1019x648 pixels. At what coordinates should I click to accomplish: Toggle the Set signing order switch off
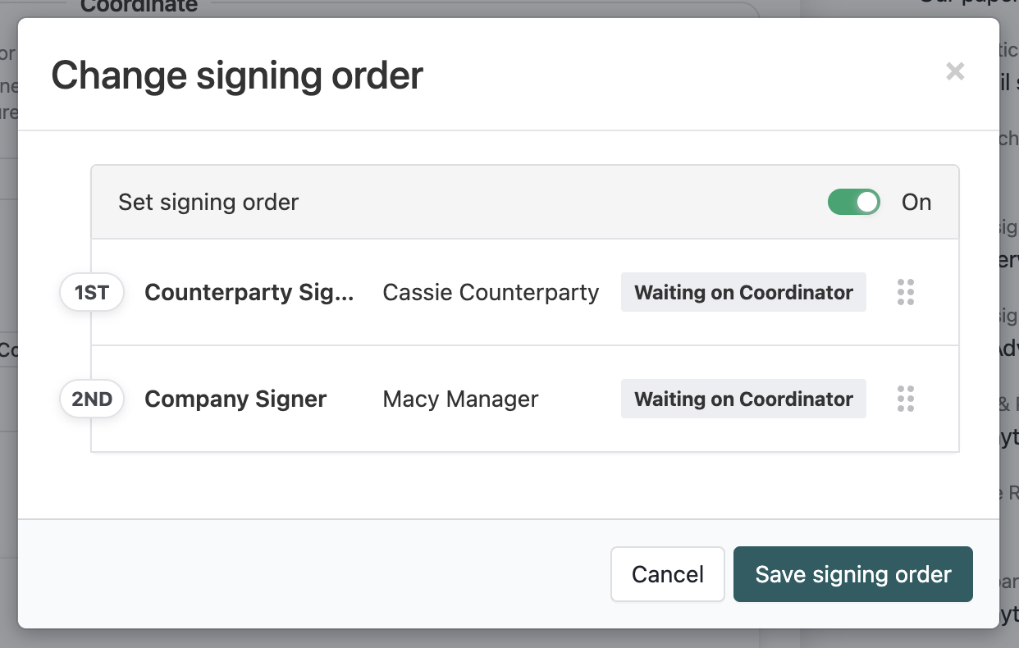tap(853, 202)
